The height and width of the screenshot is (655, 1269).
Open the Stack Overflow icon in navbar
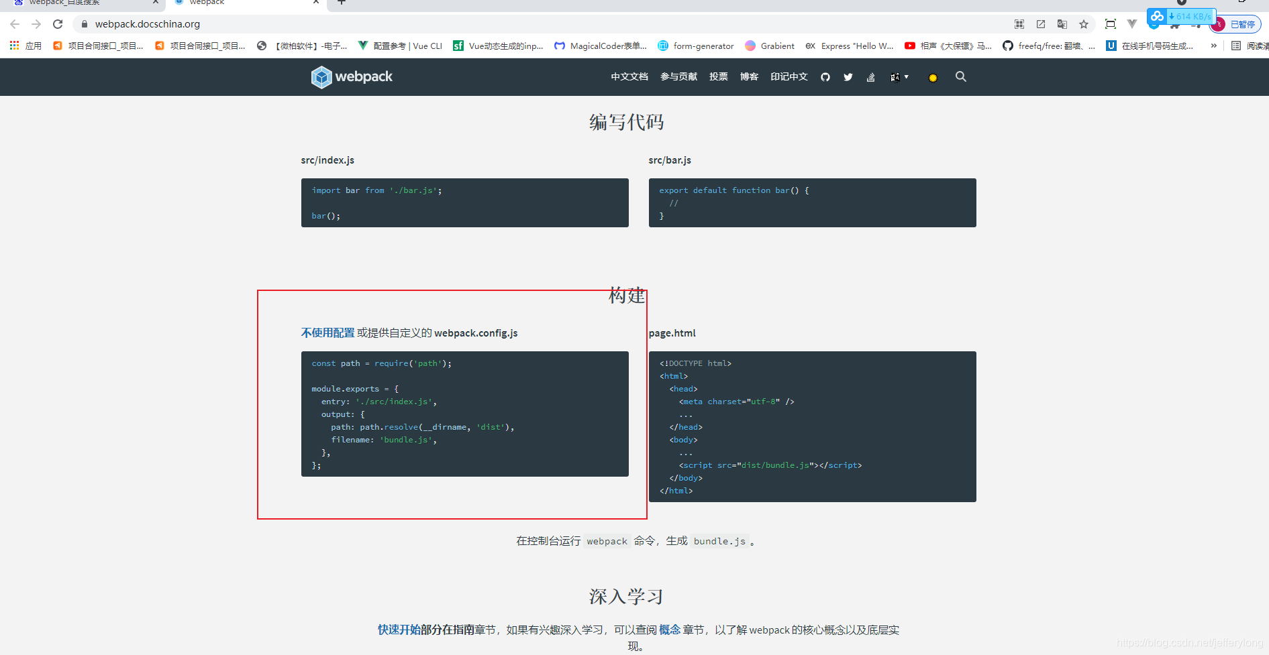tap(870, 77)
